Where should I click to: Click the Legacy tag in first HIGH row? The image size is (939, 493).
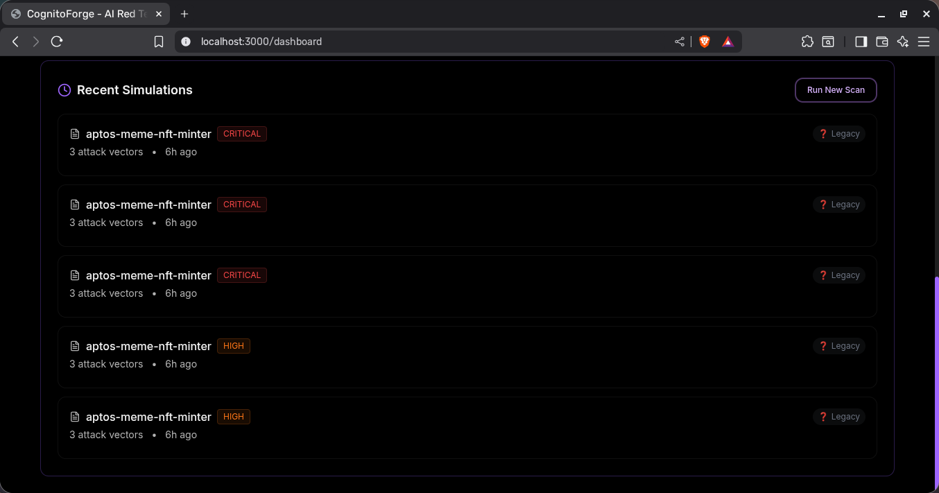[x=839, y=346]
